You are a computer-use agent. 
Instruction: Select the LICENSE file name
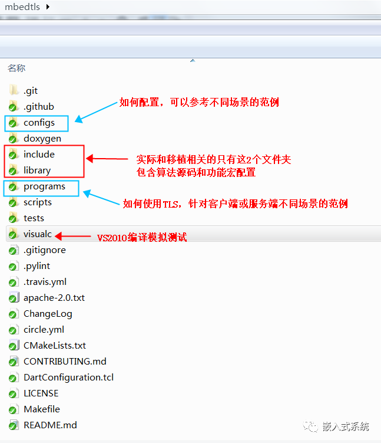tap(41, 393)
